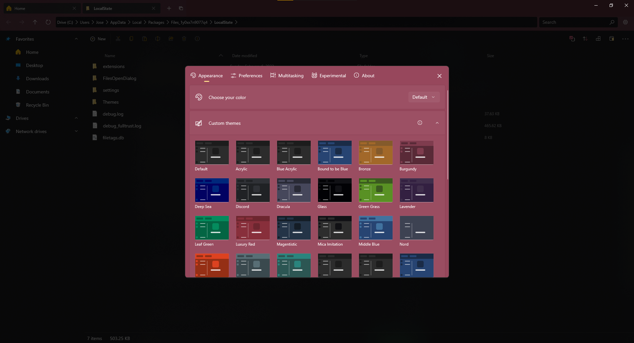This screenshot has width=634, height=343.
Task: Add a new tab with plus icon
Action: [169, 8]
